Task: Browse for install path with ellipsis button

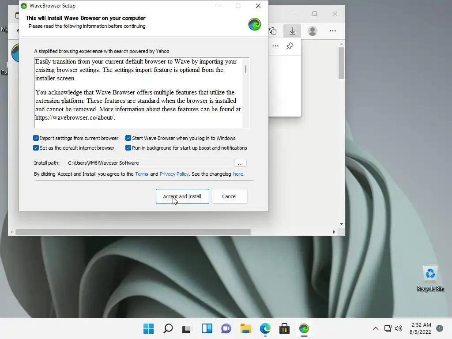Action: (241, 163)
